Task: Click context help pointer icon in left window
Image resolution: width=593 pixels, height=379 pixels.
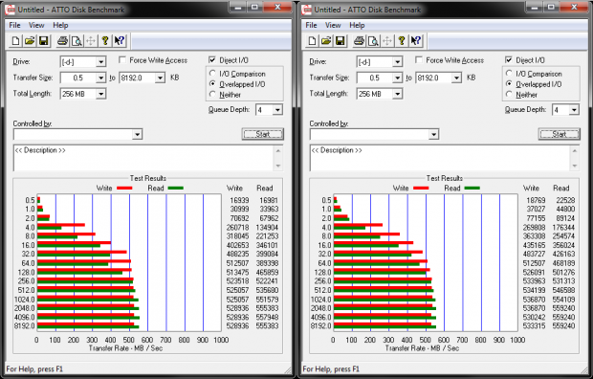Action: point(120,41)
